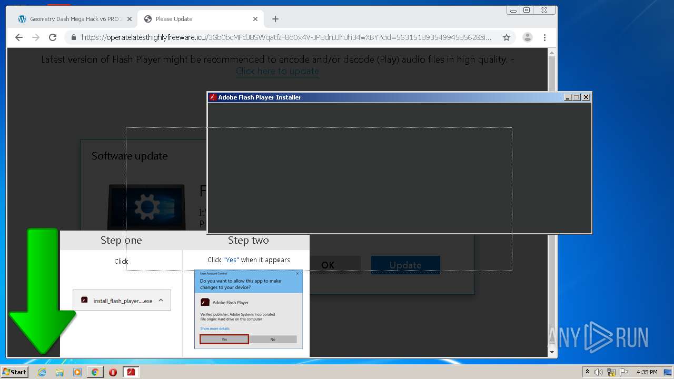Viewport: 674px width, 379px height.
Task: Close the Geometry Dash Mega Hack tab
Action: pyautogui.click(x=129, y=19)
